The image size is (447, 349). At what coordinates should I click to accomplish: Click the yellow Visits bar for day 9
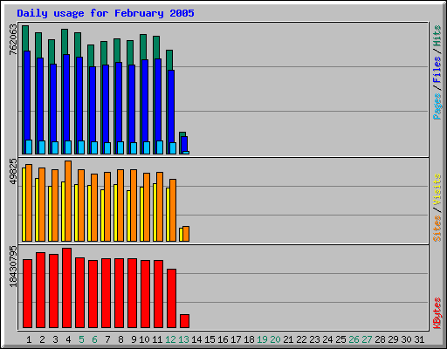(x=128, y=216)
